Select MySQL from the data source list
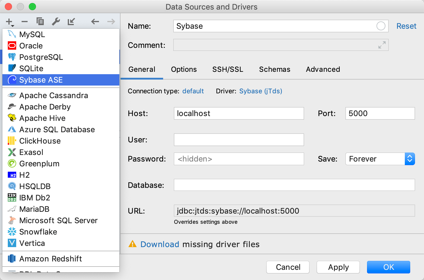 [x=61, y=34]
